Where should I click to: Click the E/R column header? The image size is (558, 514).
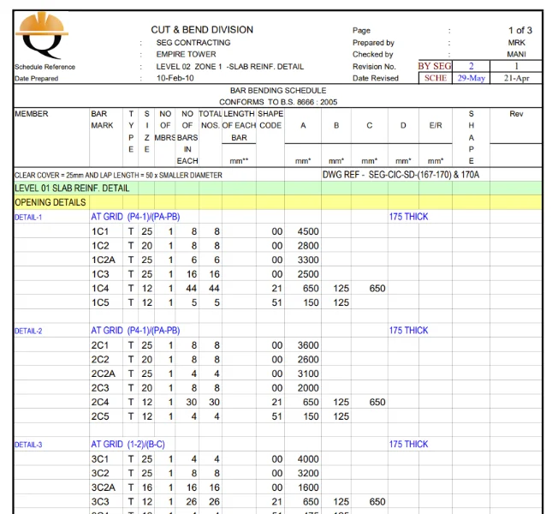[436, 125]
